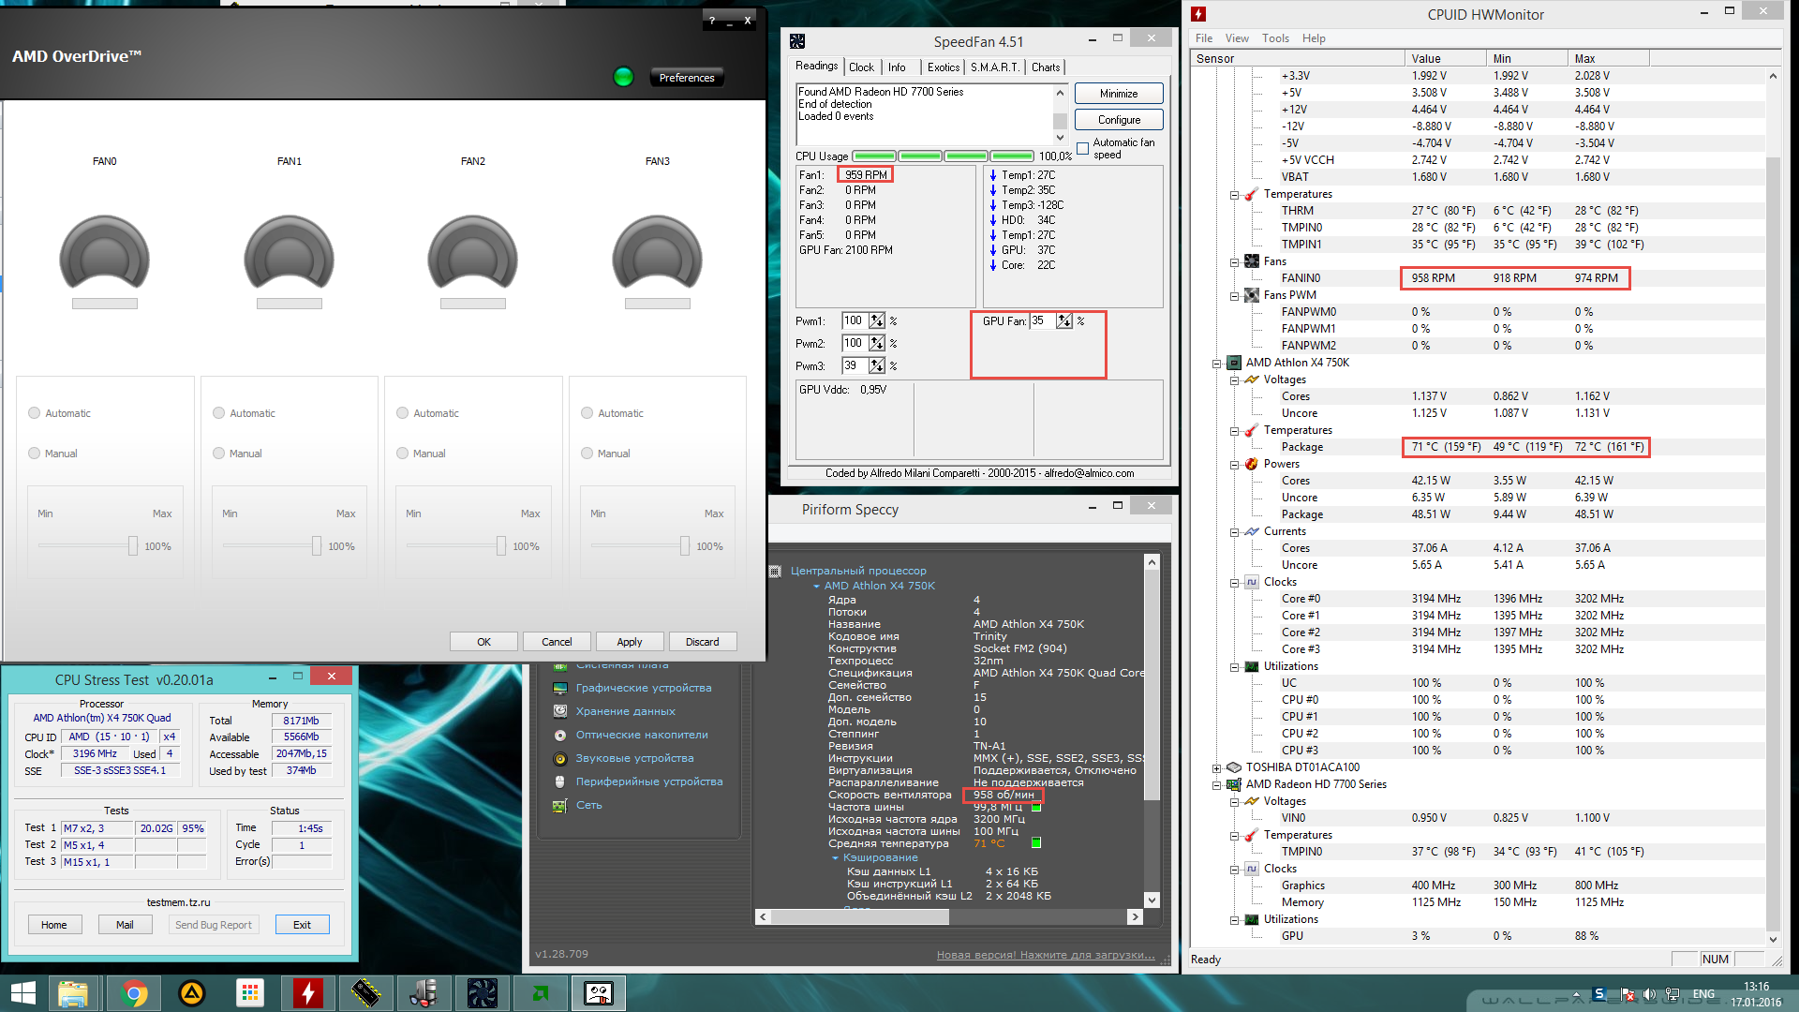Open Preferences in AMD OverDrive
Screen dimensions: 1799x1012
(687, 78)
